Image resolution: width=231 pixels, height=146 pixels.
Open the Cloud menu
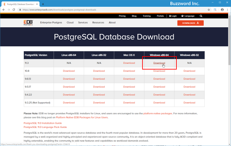(70, 23)
